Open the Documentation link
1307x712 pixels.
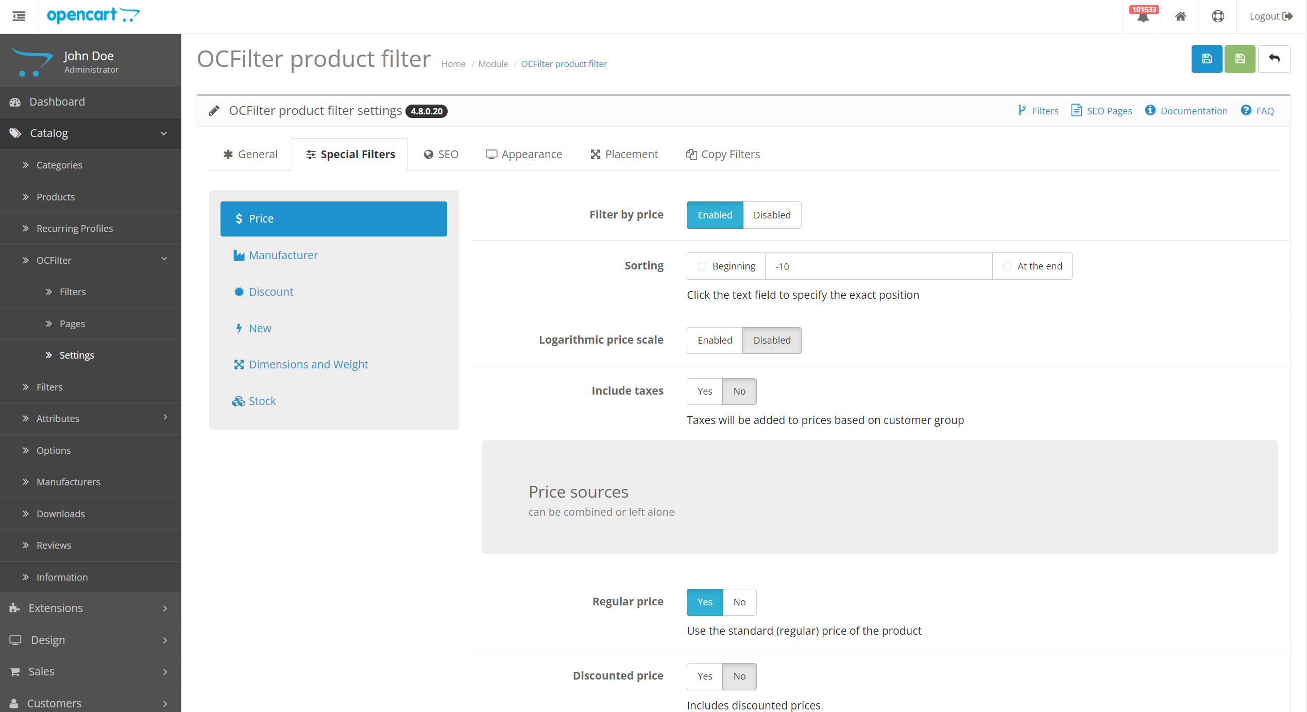pos(1186,110)
